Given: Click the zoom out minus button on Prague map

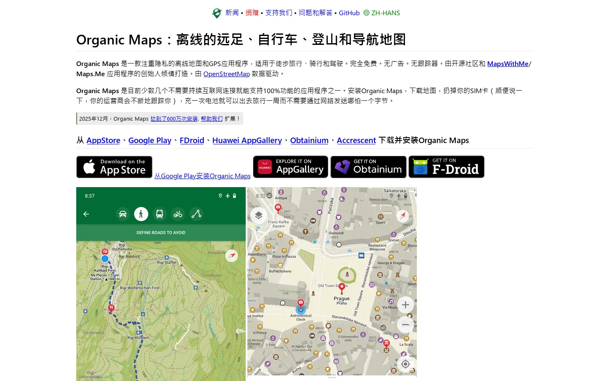Looking at the screenshot, I should 405,325.
